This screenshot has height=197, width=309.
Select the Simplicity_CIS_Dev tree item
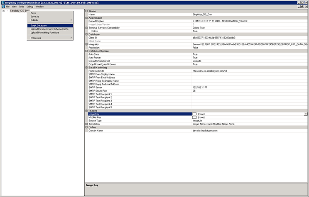click(x=20, y=11)
